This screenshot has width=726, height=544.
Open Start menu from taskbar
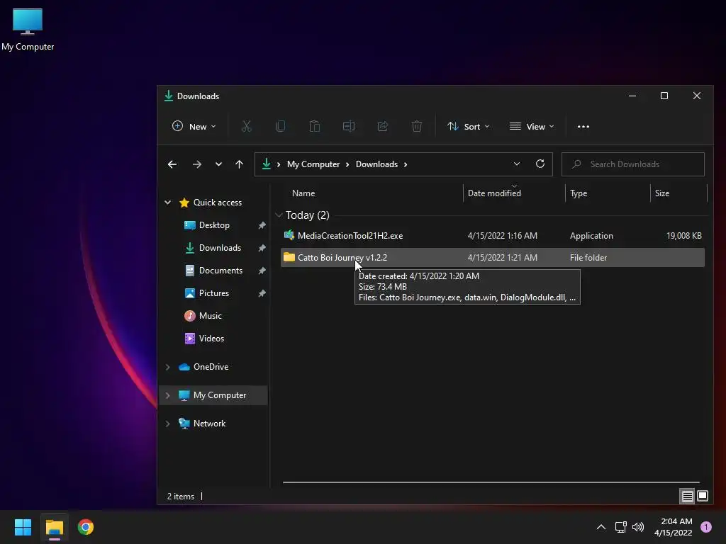click(x=23, y=527)
